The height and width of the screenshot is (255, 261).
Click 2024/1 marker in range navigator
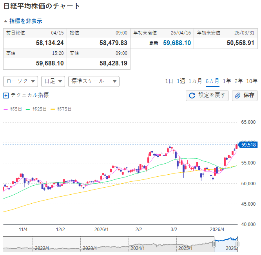tap(138, 248)
